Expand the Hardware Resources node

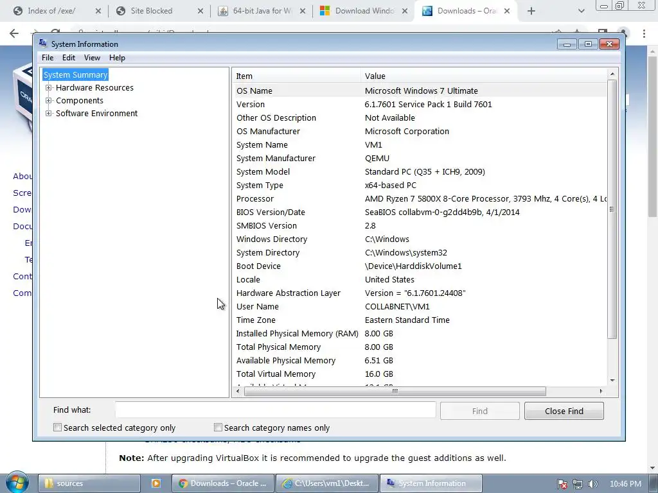[49, 87]
